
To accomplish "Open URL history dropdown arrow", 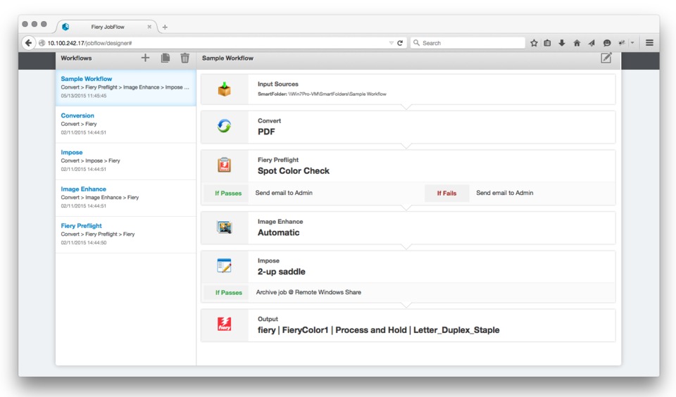I will click(391, 43).
